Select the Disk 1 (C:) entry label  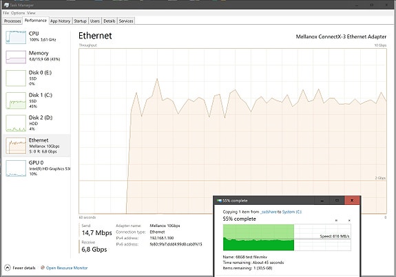click(x=41, y=95)
